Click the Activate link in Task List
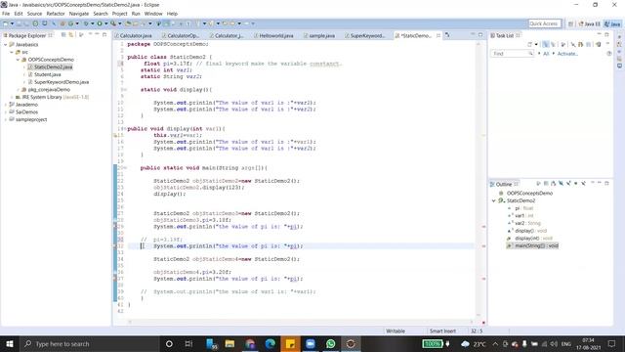 [567, 54]
